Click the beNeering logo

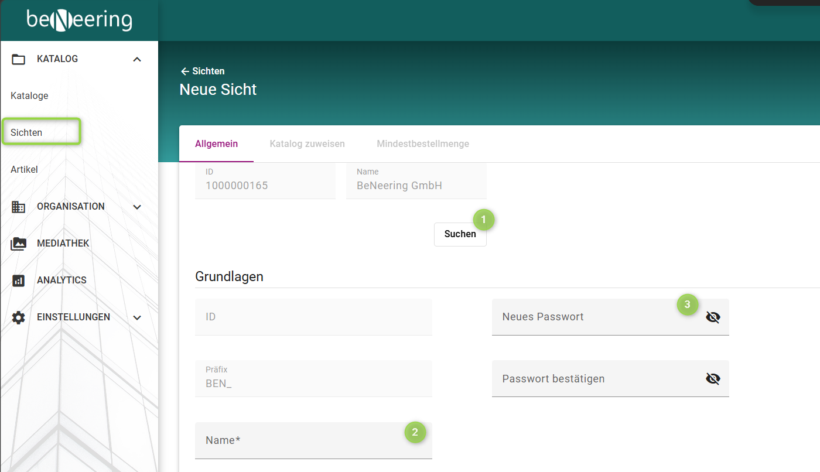(x=80, y=20)
